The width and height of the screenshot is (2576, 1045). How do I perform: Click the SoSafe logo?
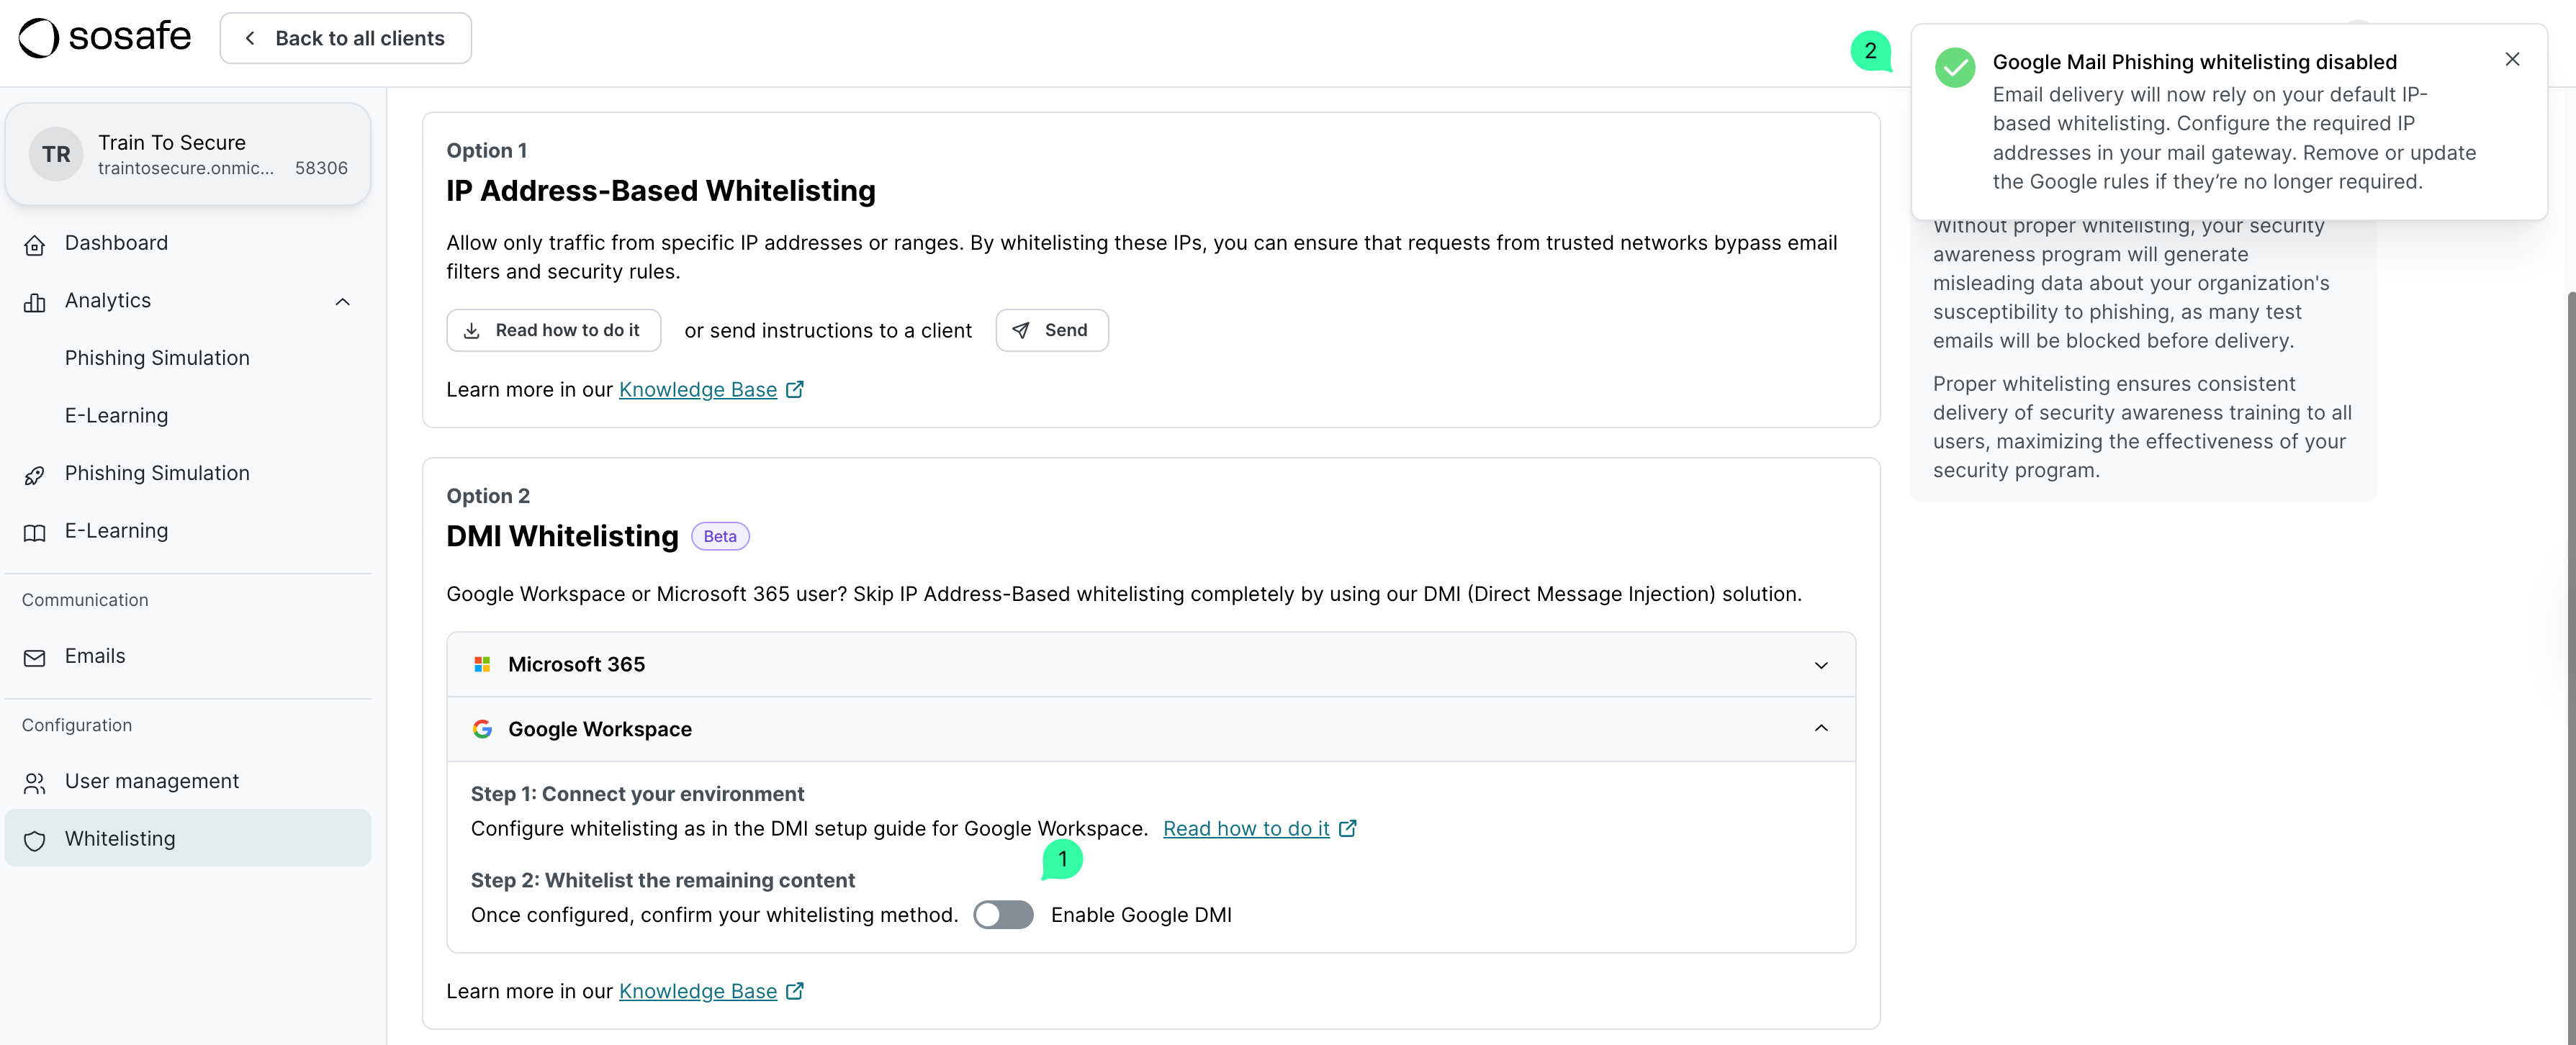[105, 38]
